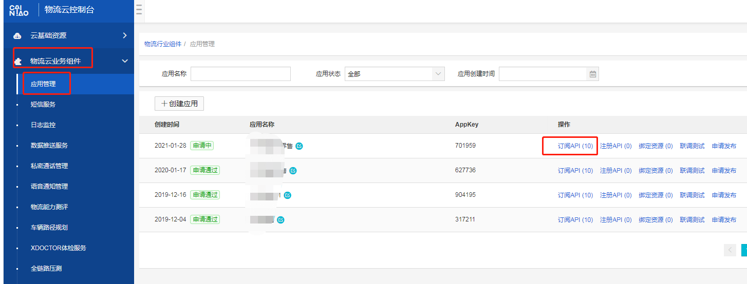Click the CAINIAO logo in the header
747x284 pixels.
tap(20, 10)
